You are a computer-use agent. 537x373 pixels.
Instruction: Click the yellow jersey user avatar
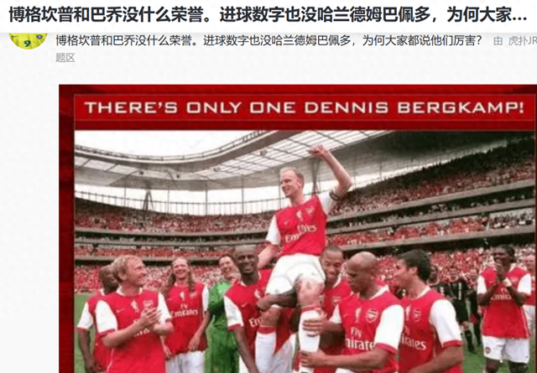click(28, 40)
